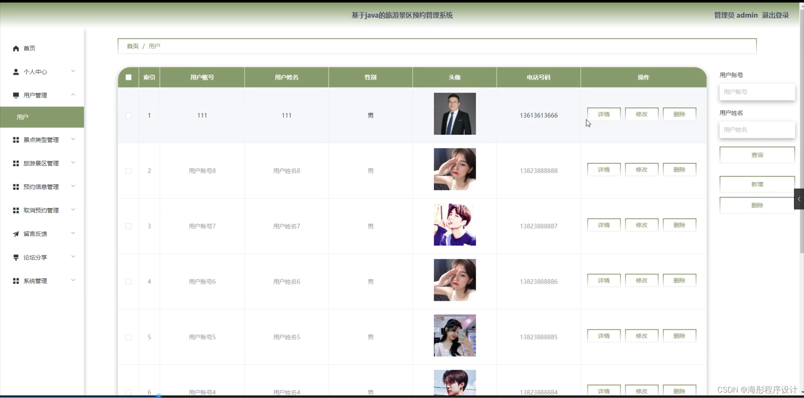Expand the 预约信息管理 chevron
This screenshot has height=398, width=804.
click(x=73, y=186)
